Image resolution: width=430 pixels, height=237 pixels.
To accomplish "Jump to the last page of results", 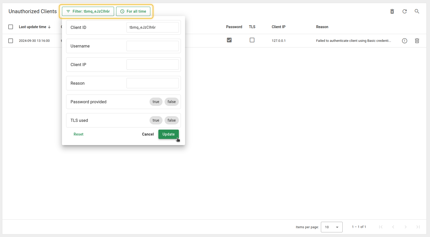I will (418, 227).
